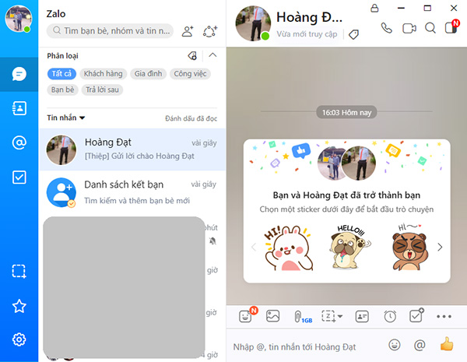Send the HELLO pug sticker
The image size is (467, 362).
pyautogui.click(x=349, y=247)
